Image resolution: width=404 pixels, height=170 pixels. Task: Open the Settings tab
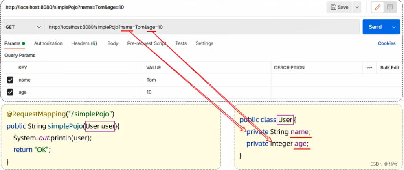coord(204,43)
